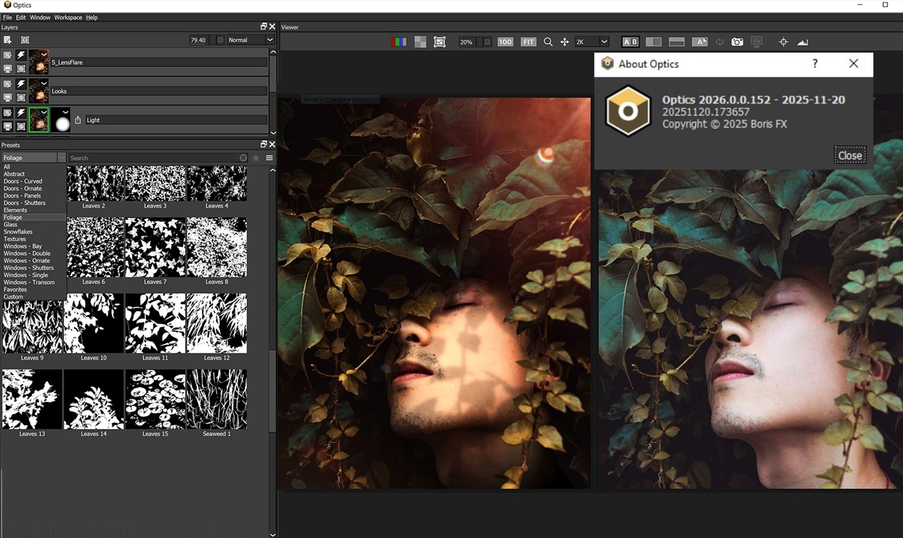Toggle the lightning effect icon on the Looks layer
Viewport: 903px width, 538px height.
20,84
